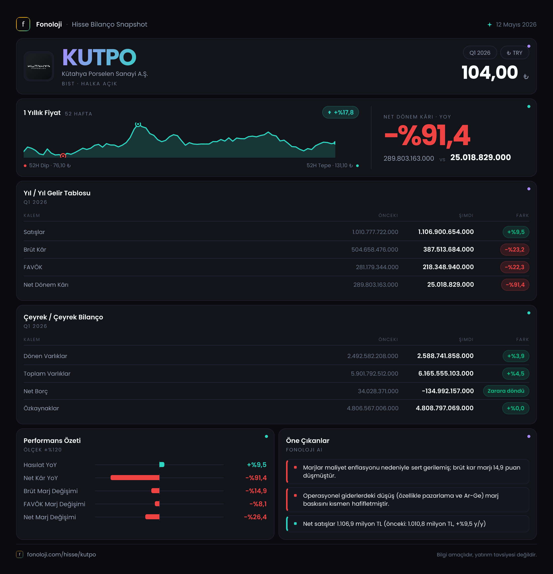Viewport: 553px width, 574px height.
Task: Click the "Hisse Bilanço Snapshot" header text
Action: tap(110, 24)
